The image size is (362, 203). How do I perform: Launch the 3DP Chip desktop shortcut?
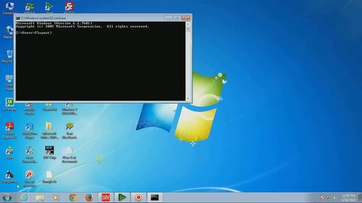pos(49,152)
